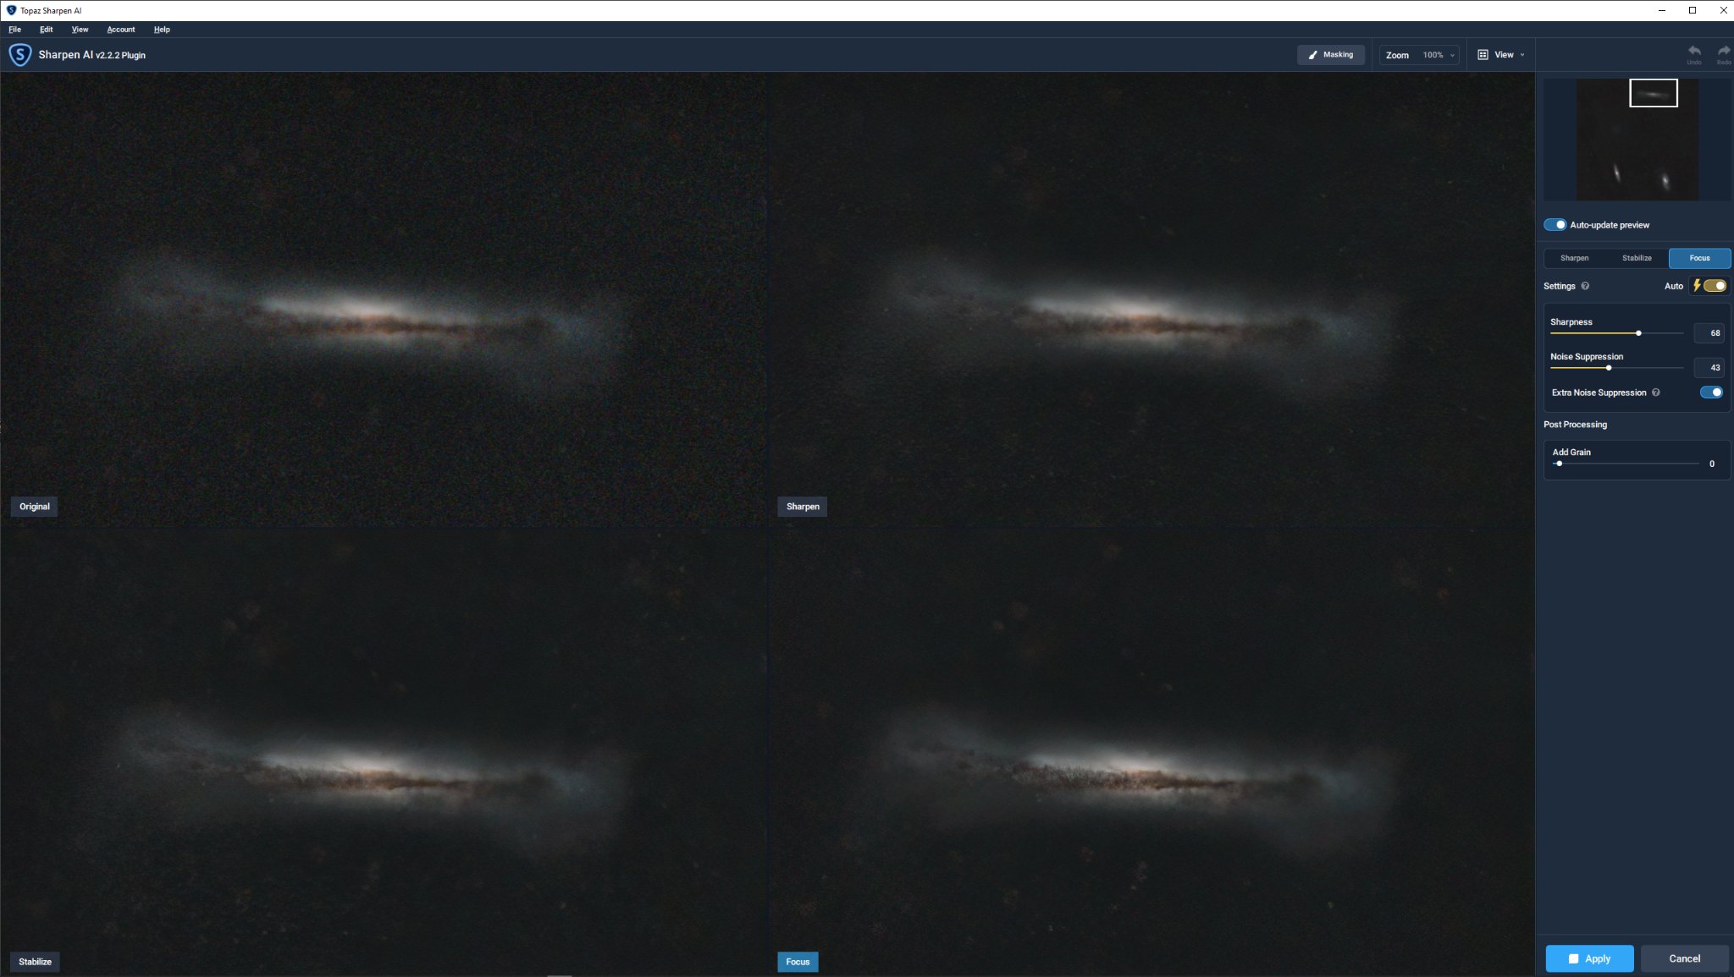This screenshot has height=977, width=1734.
Task: Click the Noise Suppression value field
Action: point(1709,368)
